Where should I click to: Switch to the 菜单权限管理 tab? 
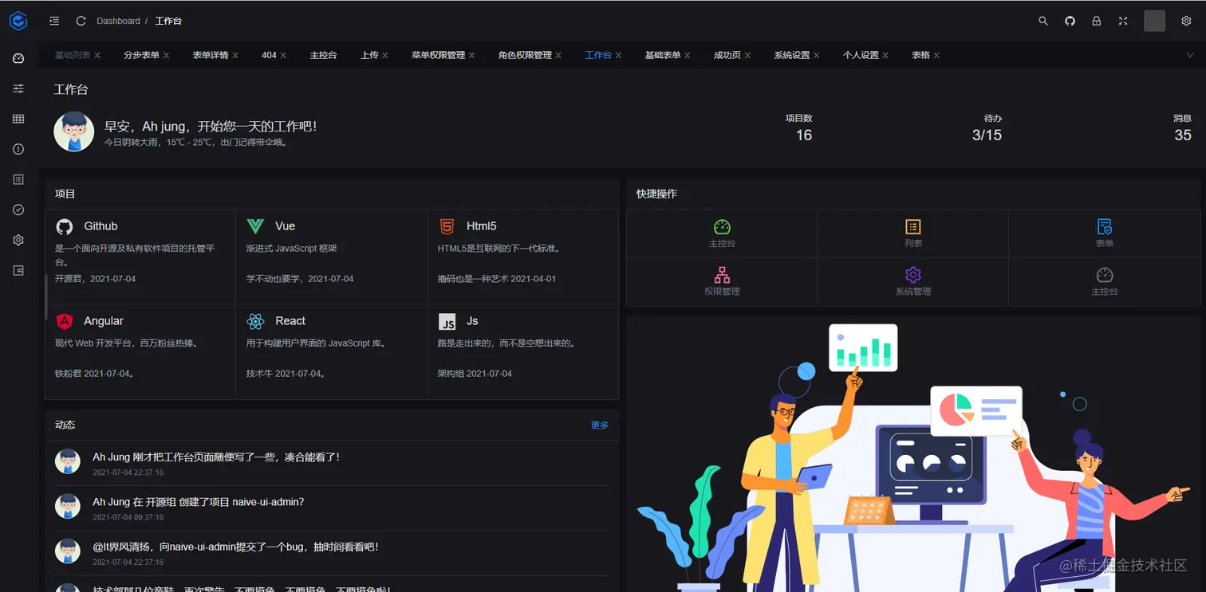(437, 55)
